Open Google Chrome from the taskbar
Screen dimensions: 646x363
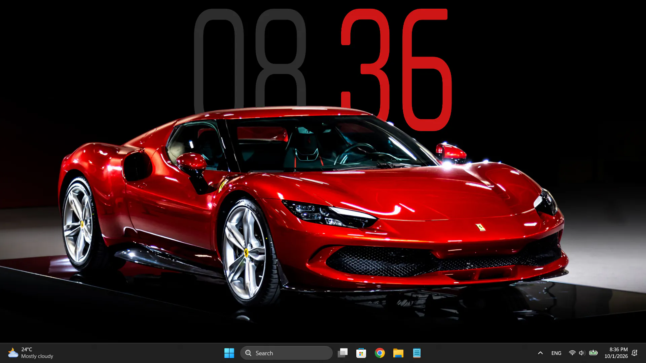click(380, 353)
